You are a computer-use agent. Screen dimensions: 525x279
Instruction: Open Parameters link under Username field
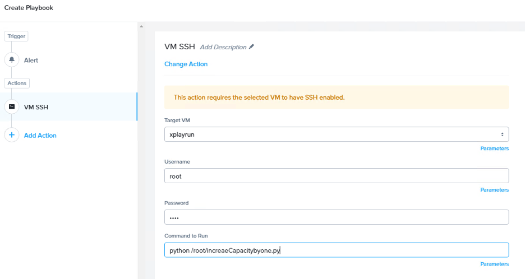(494, 190)
